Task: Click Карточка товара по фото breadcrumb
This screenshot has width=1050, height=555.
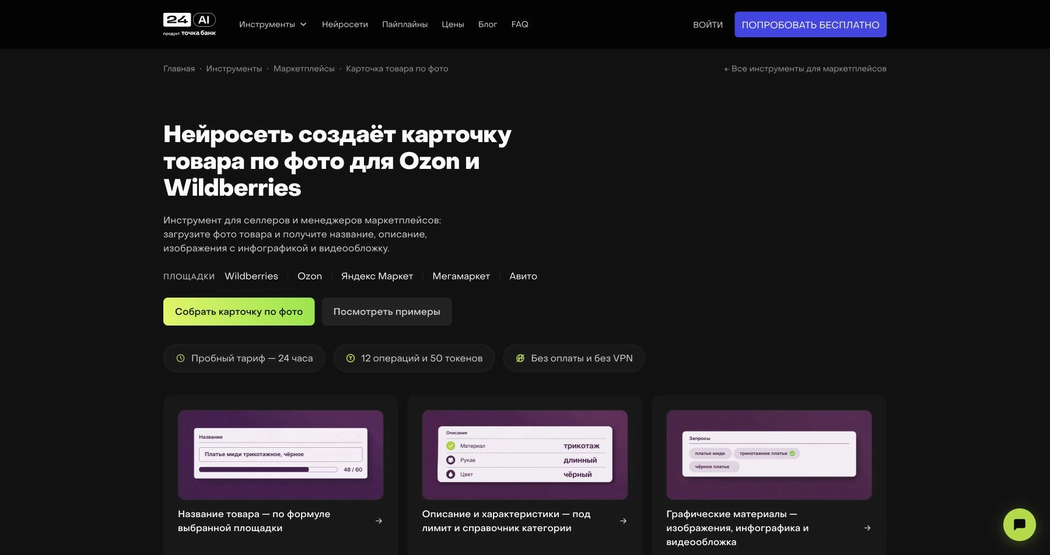Action: [397, 69]
